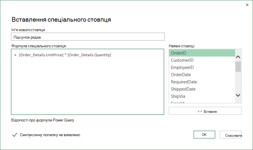Screen dimensions: 253x150
Task: Close the custom column dialog with the X
Action: (x=247, y=5)
